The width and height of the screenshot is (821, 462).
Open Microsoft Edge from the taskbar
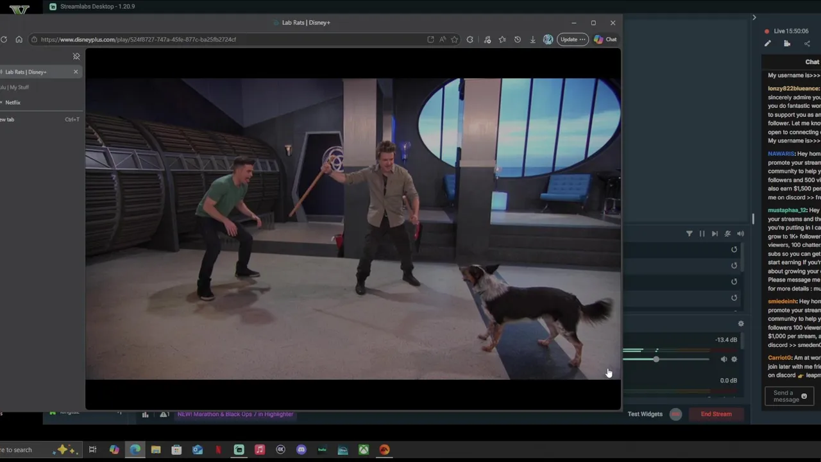click(x=135, y=450)
